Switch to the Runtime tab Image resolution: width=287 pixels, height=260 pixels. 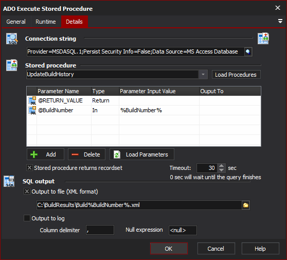click(x=46, y=22)
